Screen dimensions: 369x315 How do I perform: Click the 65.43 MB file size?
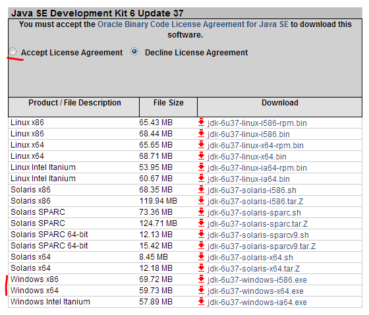(x=156, y=123)
